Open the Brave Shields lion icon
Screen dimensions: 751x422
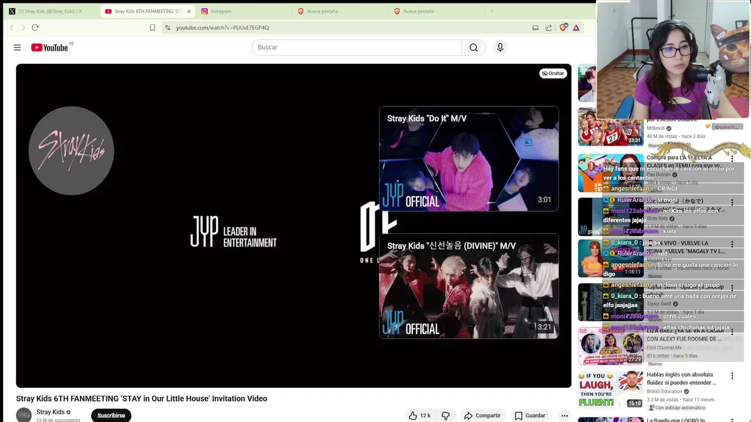[x=563, y=28]
